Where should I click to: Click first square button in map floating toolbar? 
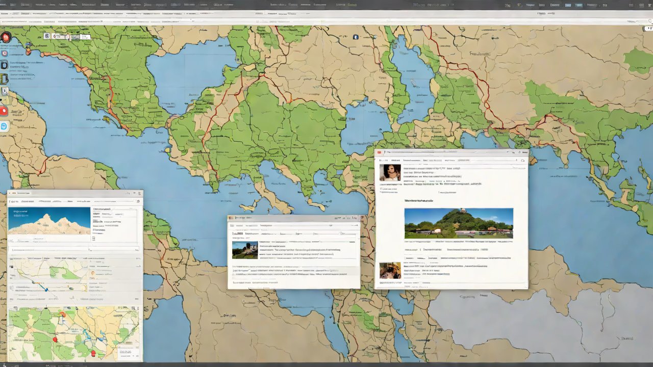pyautogui.click(x=47, y=36)
